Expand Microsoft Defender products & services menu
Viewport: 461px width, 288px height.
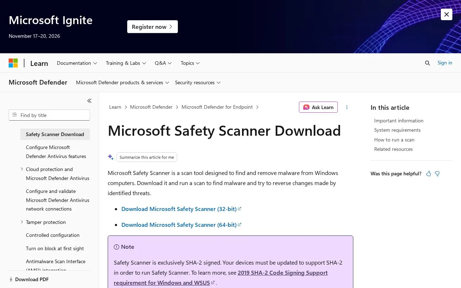coord(122,82)
